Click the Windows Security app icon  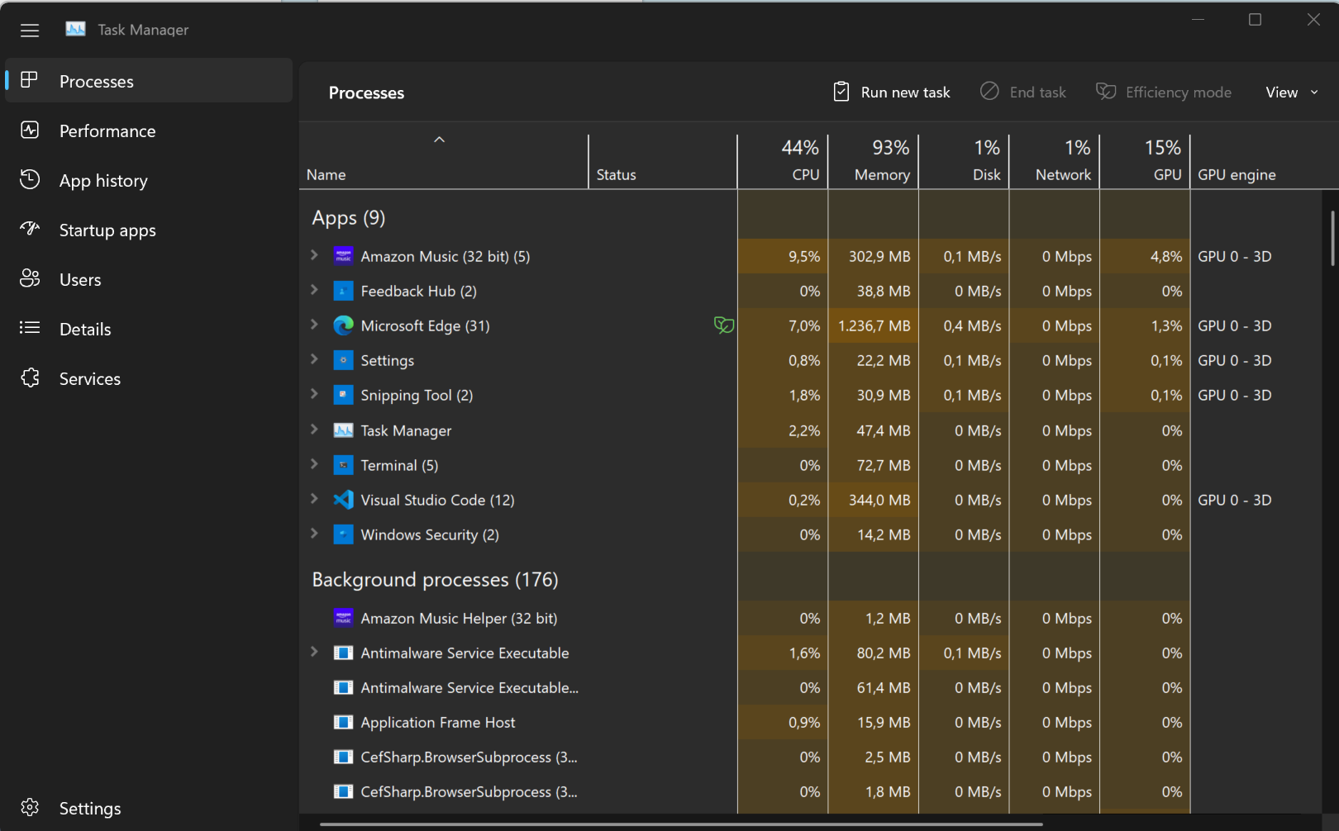(343, 534)
